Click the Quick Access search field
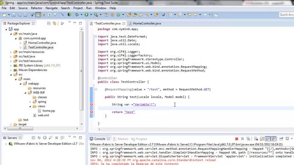The width and height of the screenshot is (294, 165). click(287, 15)
